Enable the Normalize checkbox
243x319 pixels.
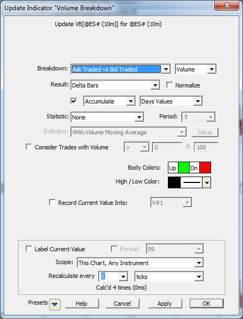tap(169, 85)
